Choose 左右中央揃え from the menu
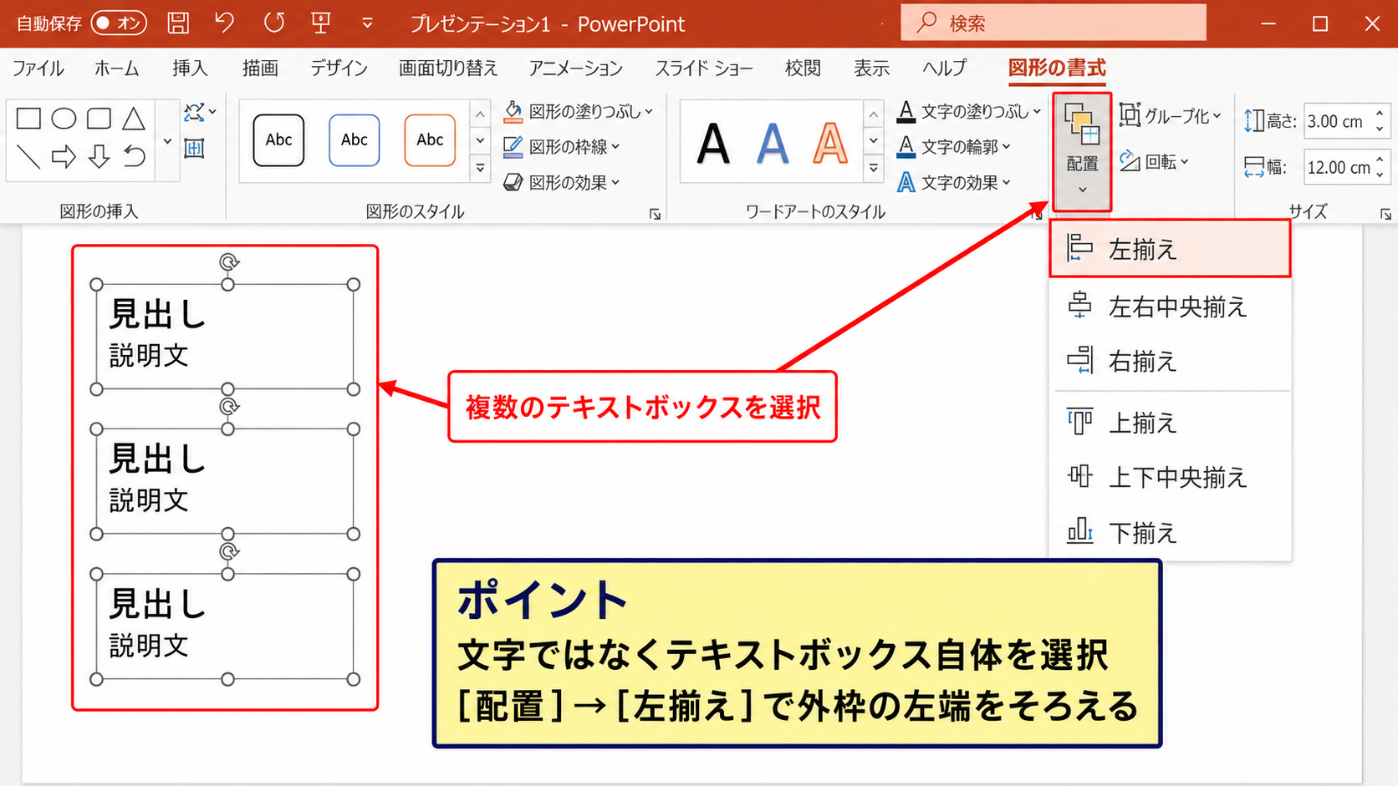Viewport: 1398px width, 786px height. 1170,307
